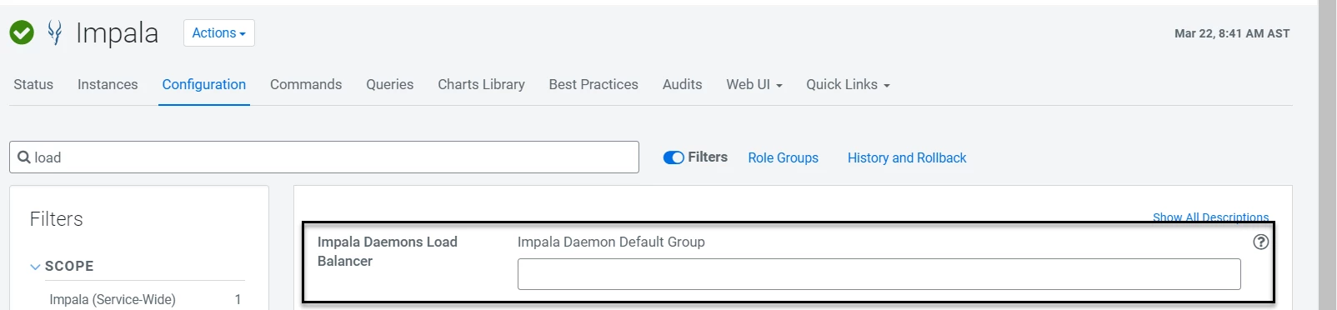Click the help question mark icon
The width and height of the screenshot is (1337, 310).
coord(1260,242)
